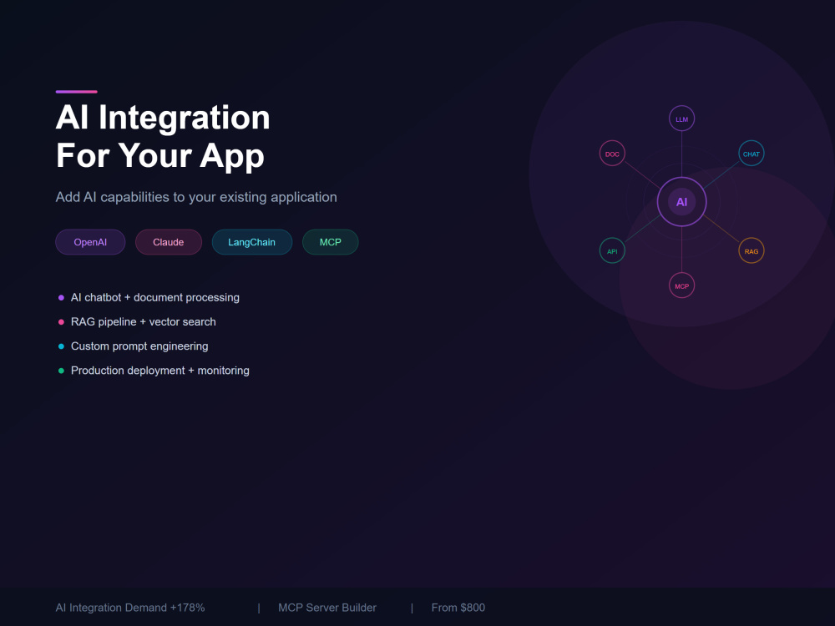Screen dimensions: 835x626
Task: Select the CHAT node in the diagram
Action: [x=751, y=154]
